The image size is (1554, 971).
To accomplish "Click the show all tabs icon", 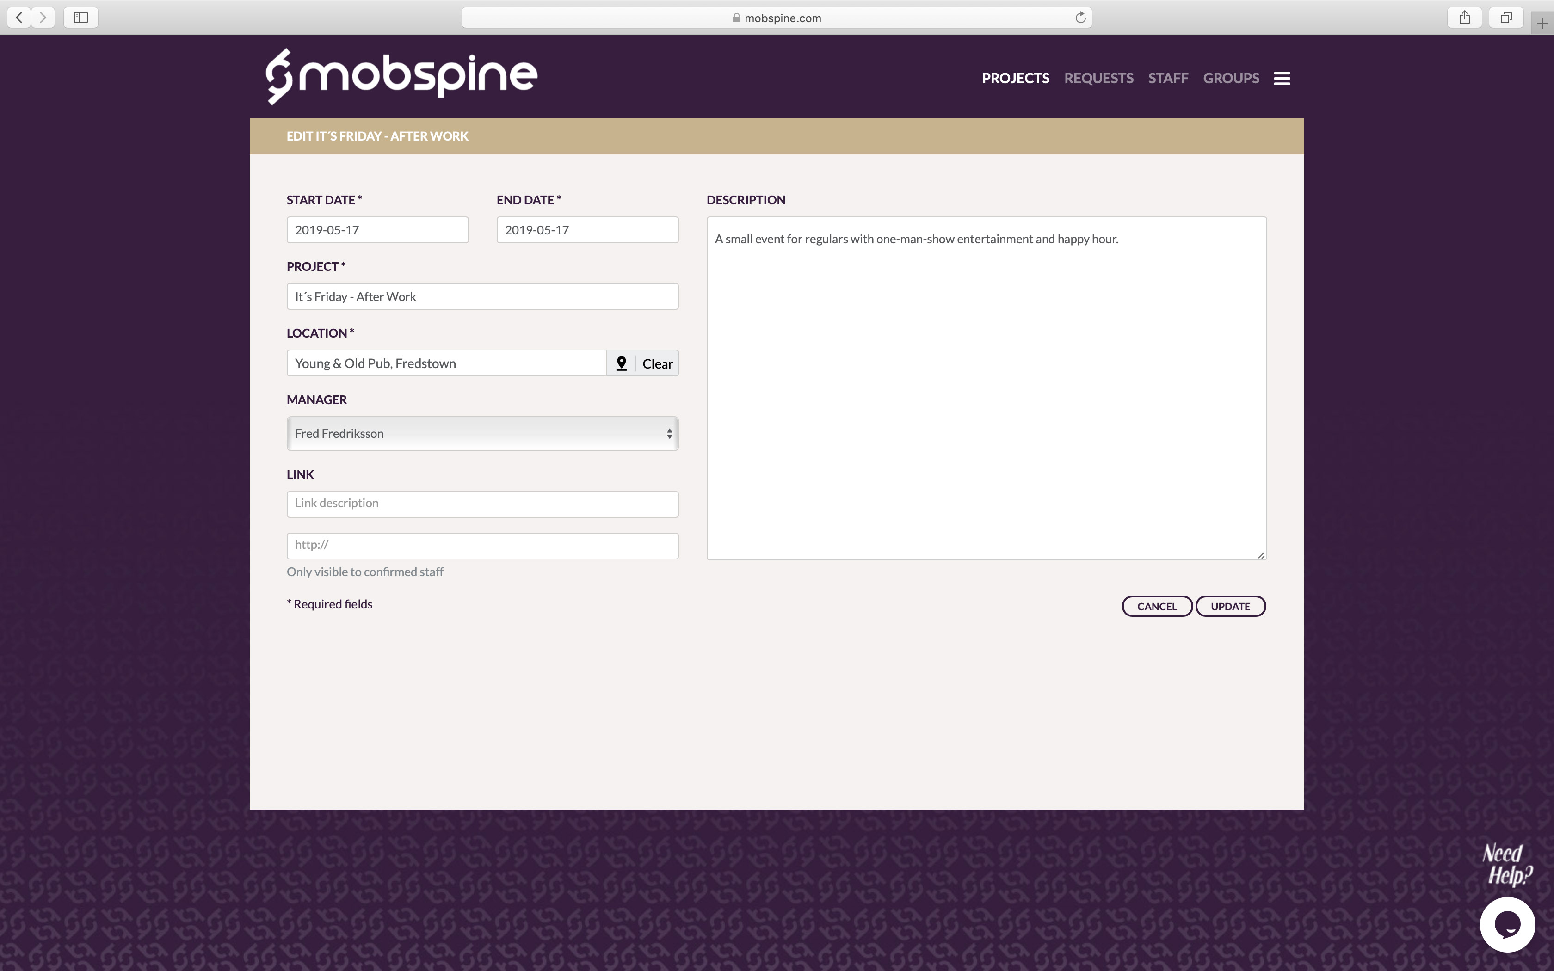I will pyautogui.click(x=1506, y=18).
